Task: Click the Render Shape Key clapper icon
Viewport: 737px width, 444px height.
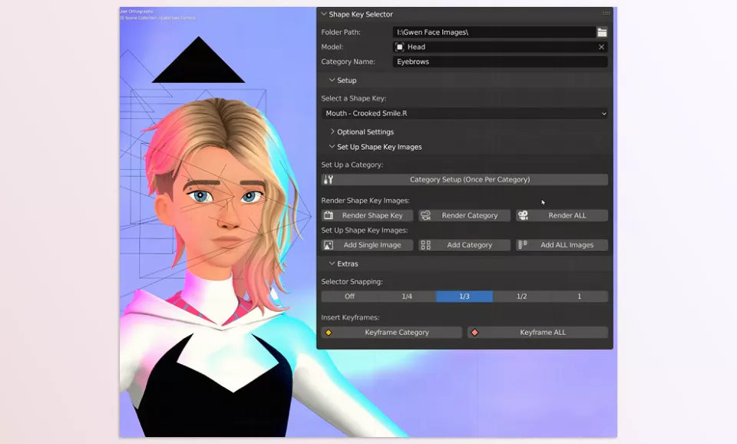Action: [329, 215]
